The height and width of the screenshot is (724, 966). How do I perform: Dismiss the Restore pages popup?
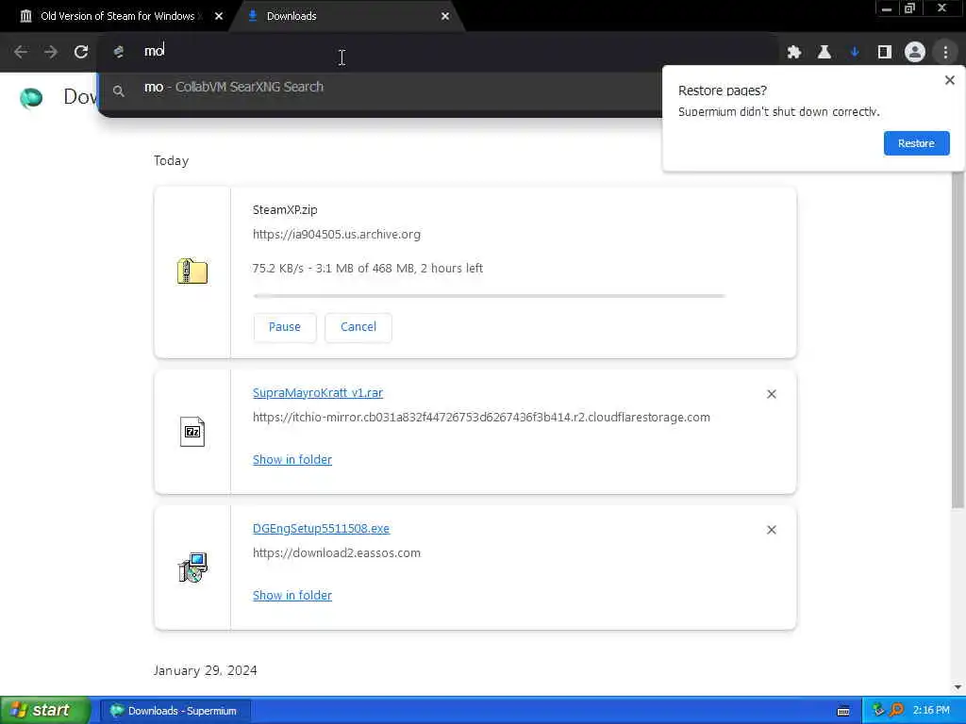(950, 80)
